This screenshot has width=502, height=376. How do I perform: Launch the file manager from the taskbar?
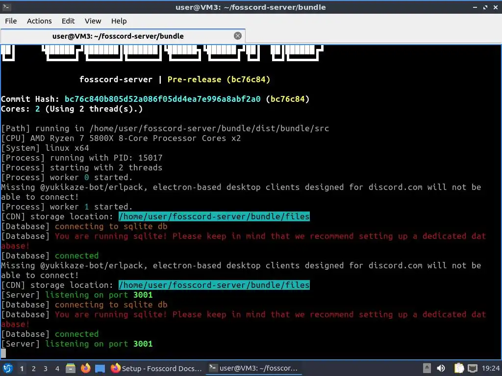[71, 368]
